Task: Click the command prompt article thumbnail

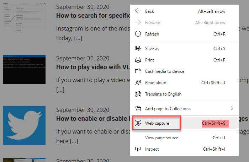Action: (x=24, y=69)
